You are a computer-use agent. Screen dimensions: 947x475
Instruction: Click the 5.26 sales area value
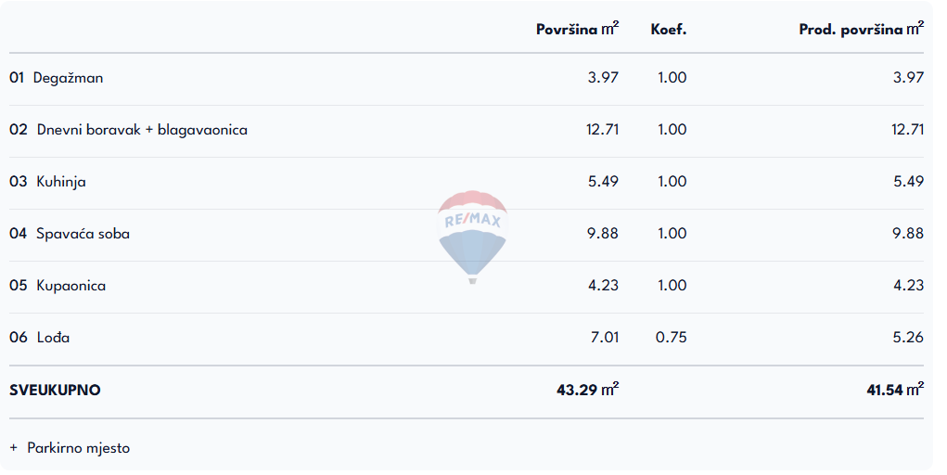[908, 338]
